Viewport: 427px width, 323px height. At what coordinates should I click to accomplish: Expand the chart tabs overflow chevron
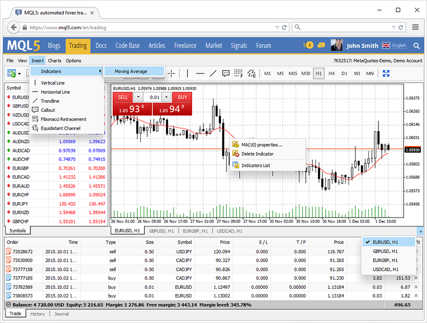click(421, 231)
